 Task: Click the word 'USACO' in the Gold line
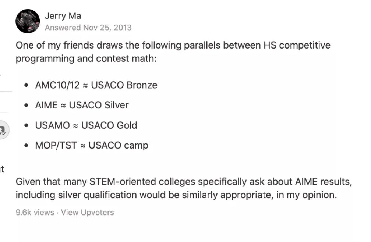point(93,125)
